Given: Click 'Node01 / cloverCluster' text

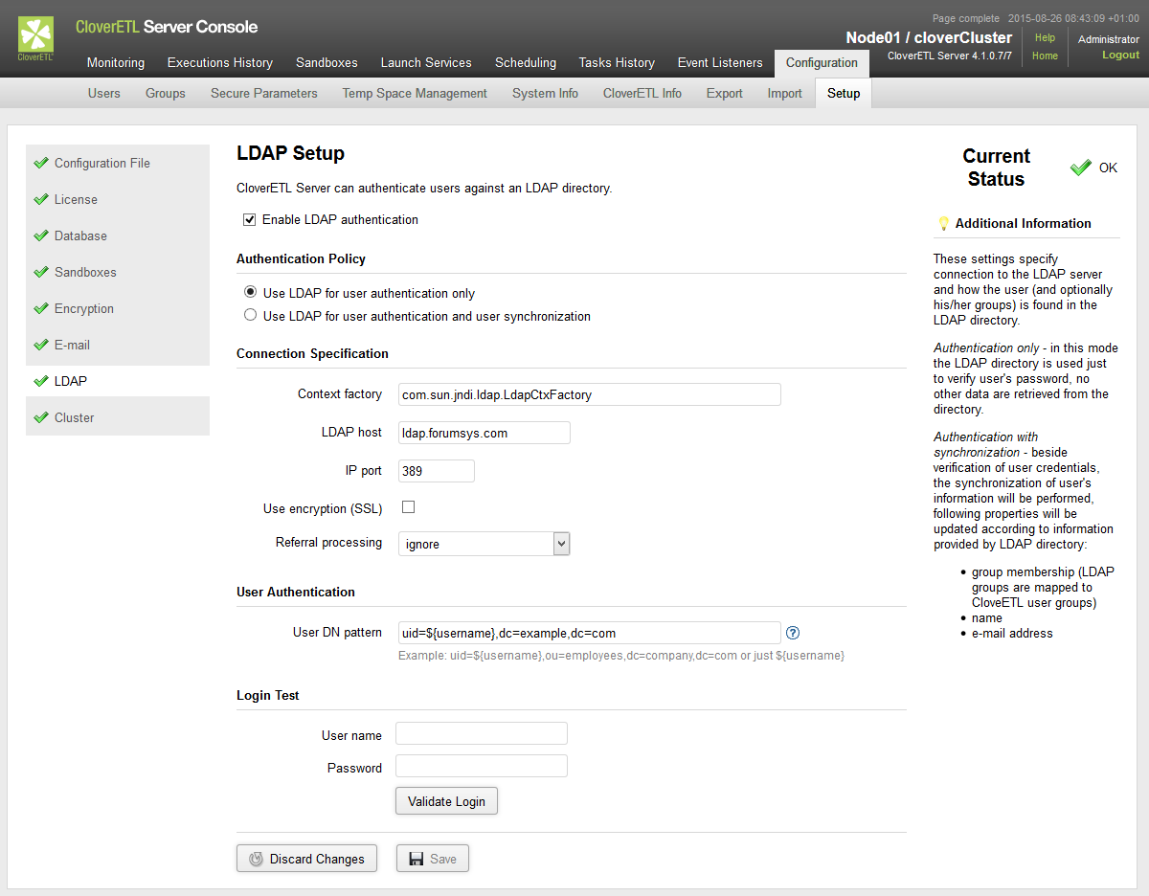Looking at the screenshot, I should click(x=929, y=37).
